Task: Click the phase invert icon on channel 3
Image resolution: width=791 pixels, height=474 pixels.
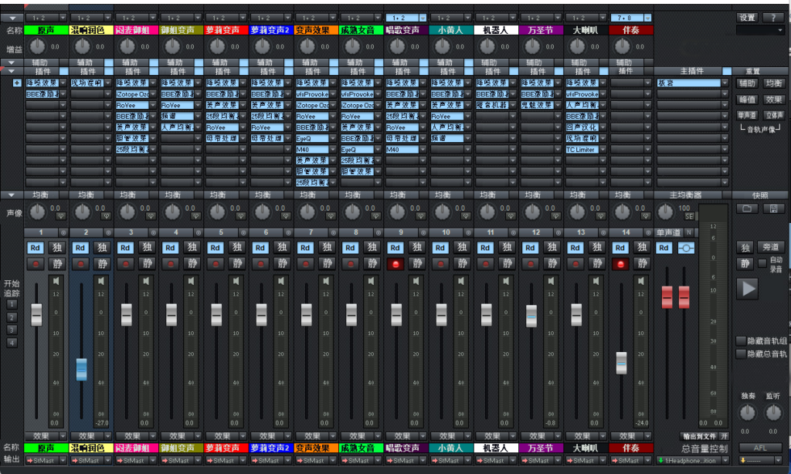Action: click(151, 216)
